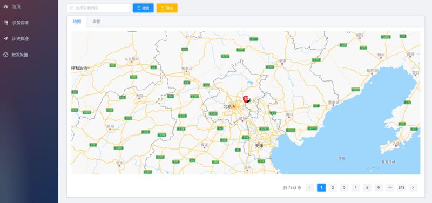Switch to the 表格 tab
Screen dimensions: 432x203
pos(97,22)
